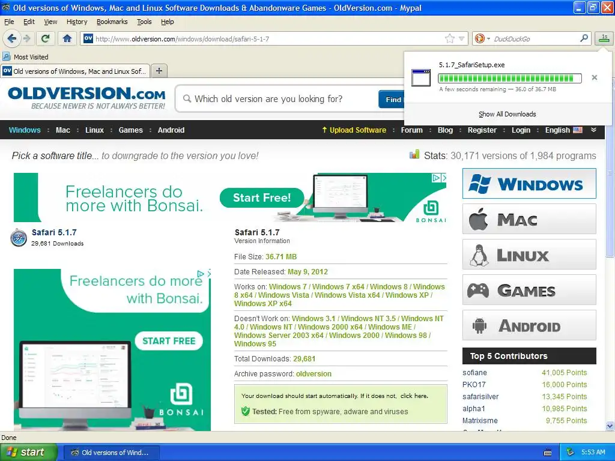
Task: Click the Stats bar chart icon
Action: pos(414,154)
